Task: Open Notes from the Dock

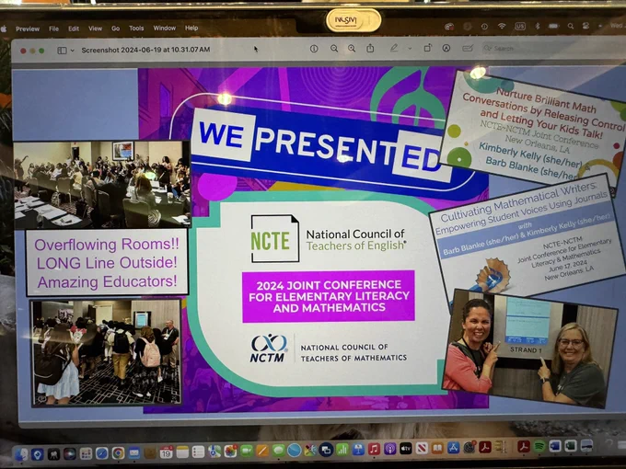Action: [x=182, y=452]
